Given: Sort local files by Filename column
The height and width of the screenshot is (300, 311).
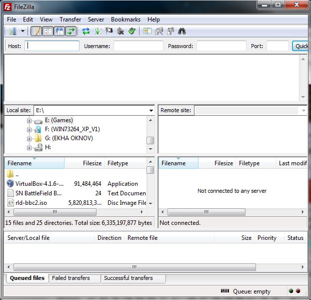Looking at the screenshot, I should (x=34, y=163).
